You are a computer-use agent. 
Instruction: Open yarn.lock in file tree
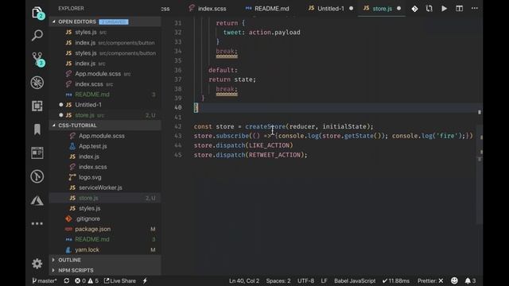pos(105,250)
